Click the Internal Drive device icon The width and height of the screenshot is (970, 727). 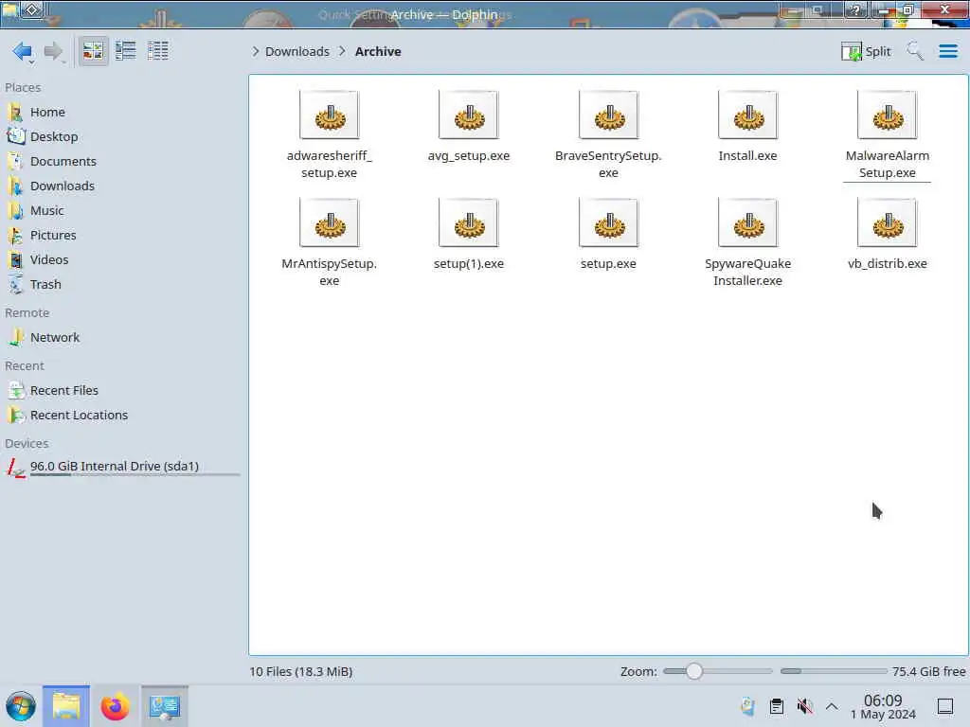coord(15,468)
